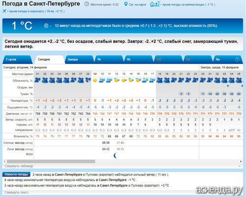
Task: Click the weather station house icon
Action: click(x=154, y=4)
